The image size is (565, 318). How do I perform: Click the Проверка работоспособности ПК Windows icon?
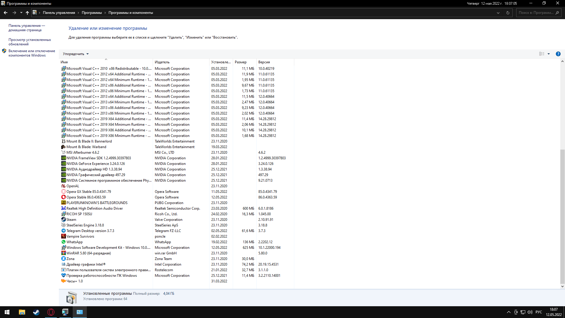pyautogui.click(x=63, y=276)
